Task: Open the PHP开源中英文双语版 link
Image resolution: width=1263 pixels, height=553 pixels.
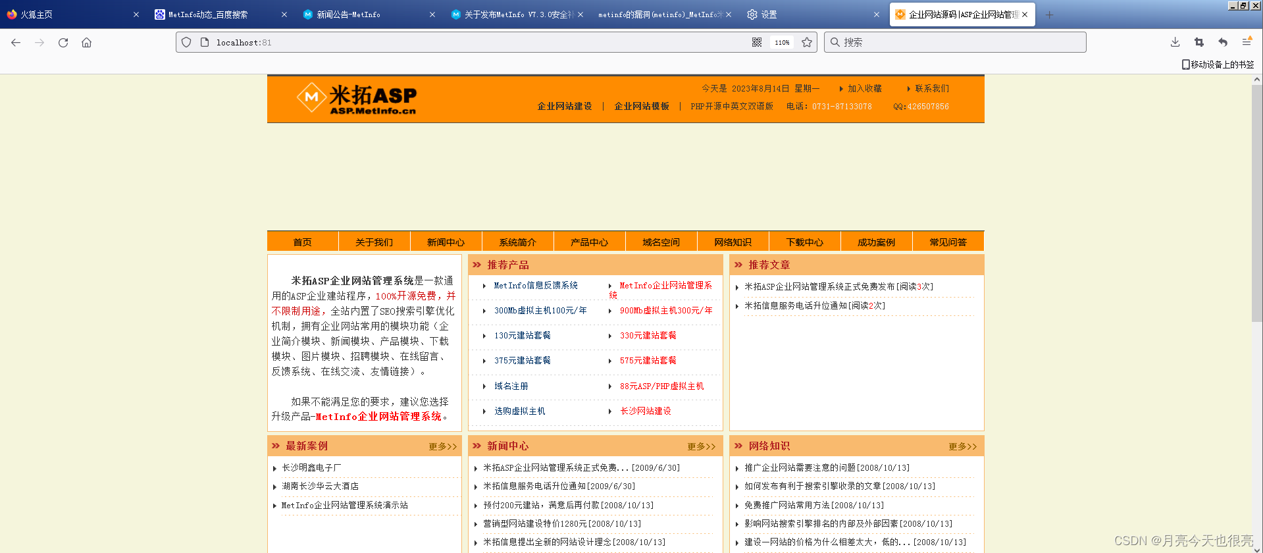Action: coord(732,106)
